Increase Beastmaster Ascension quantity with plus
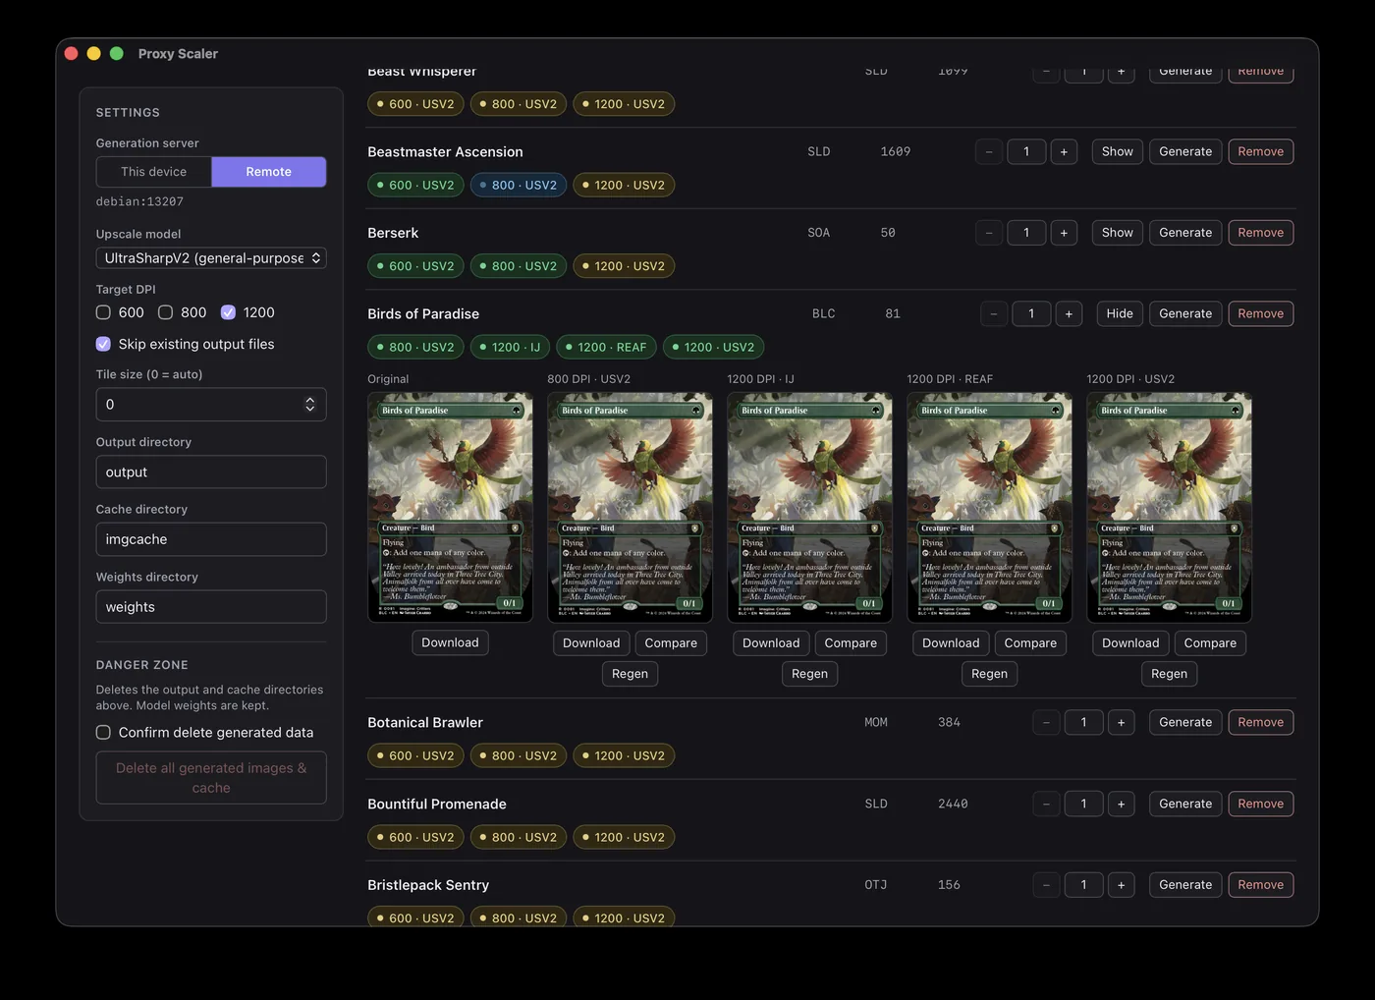Viewport: 1375px width, 1000px height. coord(1064,151)
